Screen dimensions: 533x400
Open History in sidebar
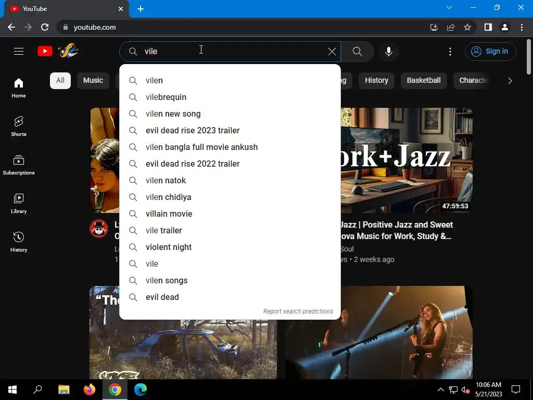tap(19, 242)
